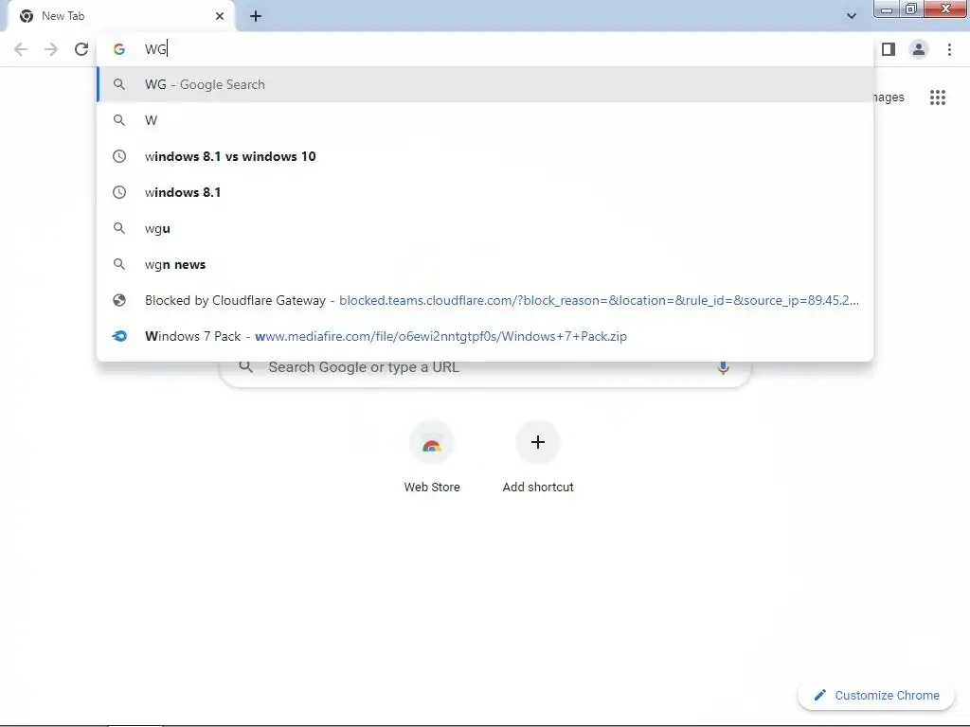The image size is (970, 727).
Task: Open the Web Store shortcut
Action: pyautogui.click(x=432, y=456)
